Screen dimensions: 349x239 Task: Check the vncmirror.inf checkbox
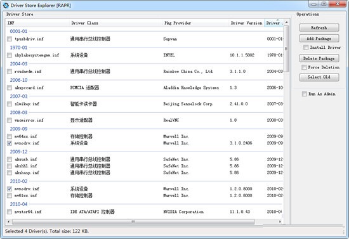point(10,120)
